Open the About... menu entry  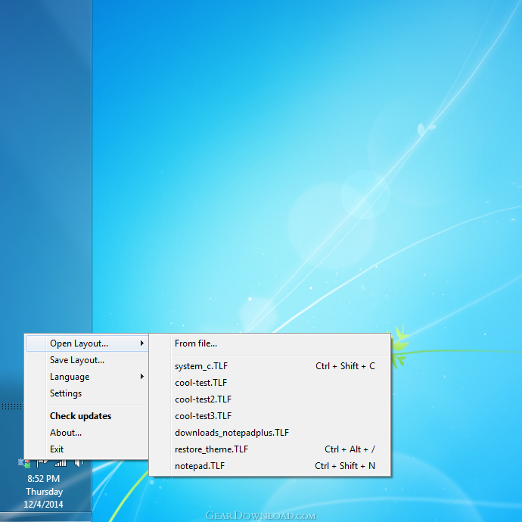[x=87, y=433]
